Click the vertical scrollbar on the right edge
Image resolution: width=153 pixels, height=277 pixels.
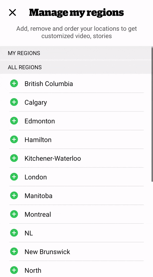coord(152,115)
